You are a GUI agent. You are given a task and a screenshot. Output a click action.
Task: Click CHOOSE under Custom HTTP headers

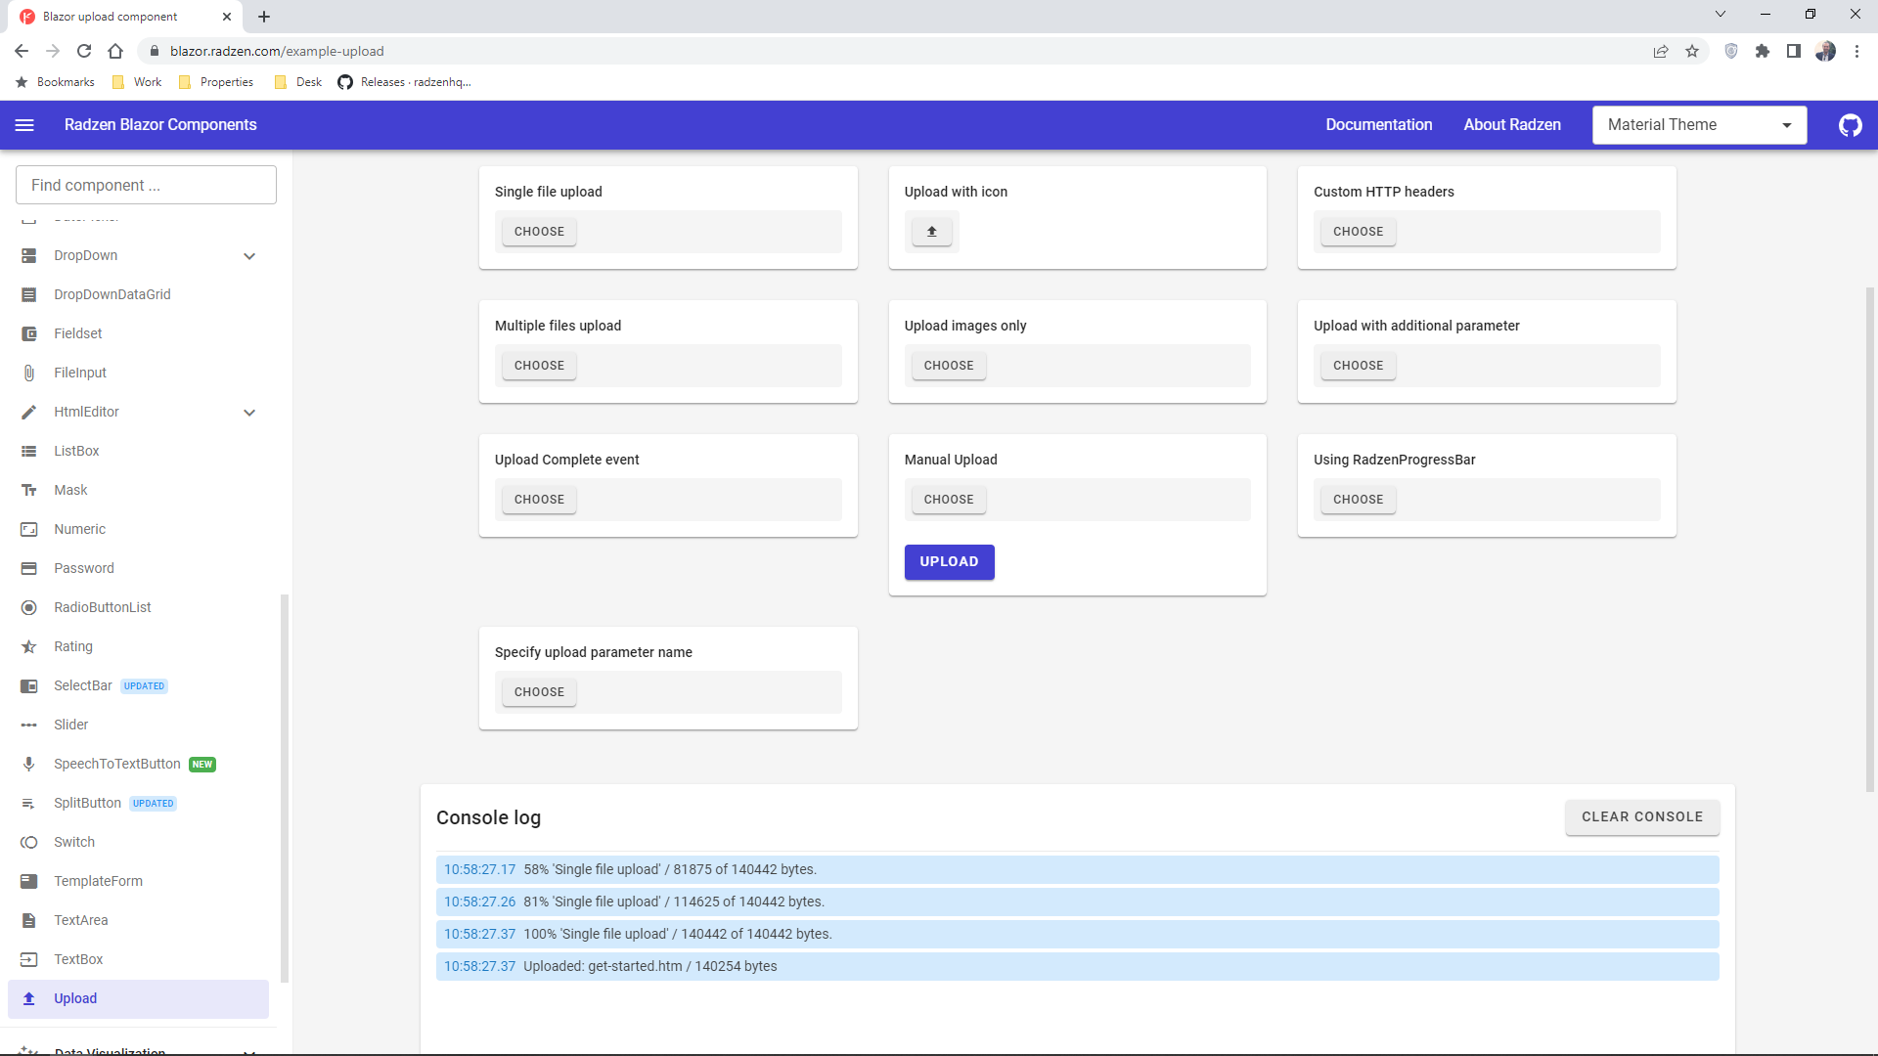point(1358,232)
